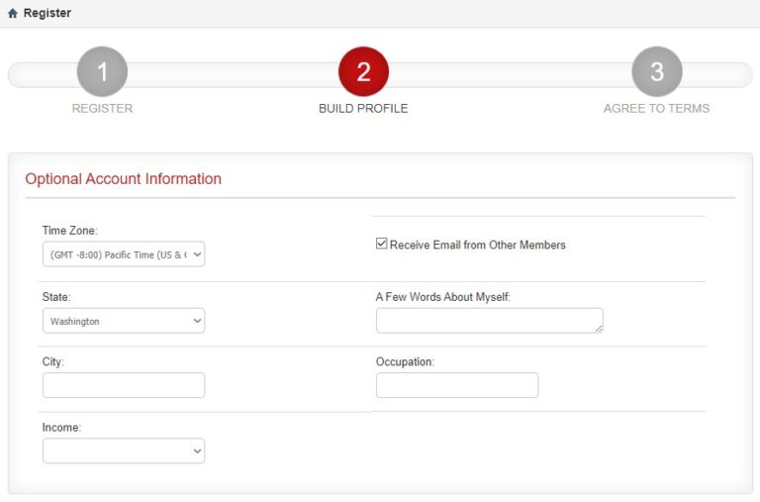Image resolution: width=760 pixels, height=502 pixels.
Task: Click the Income field label
Action: pyautogui.click(x=61, y=428)
